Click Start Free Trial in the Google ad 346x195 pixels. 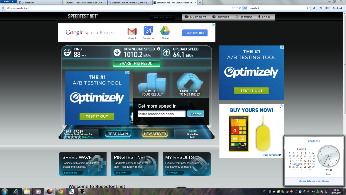(195, 33)
